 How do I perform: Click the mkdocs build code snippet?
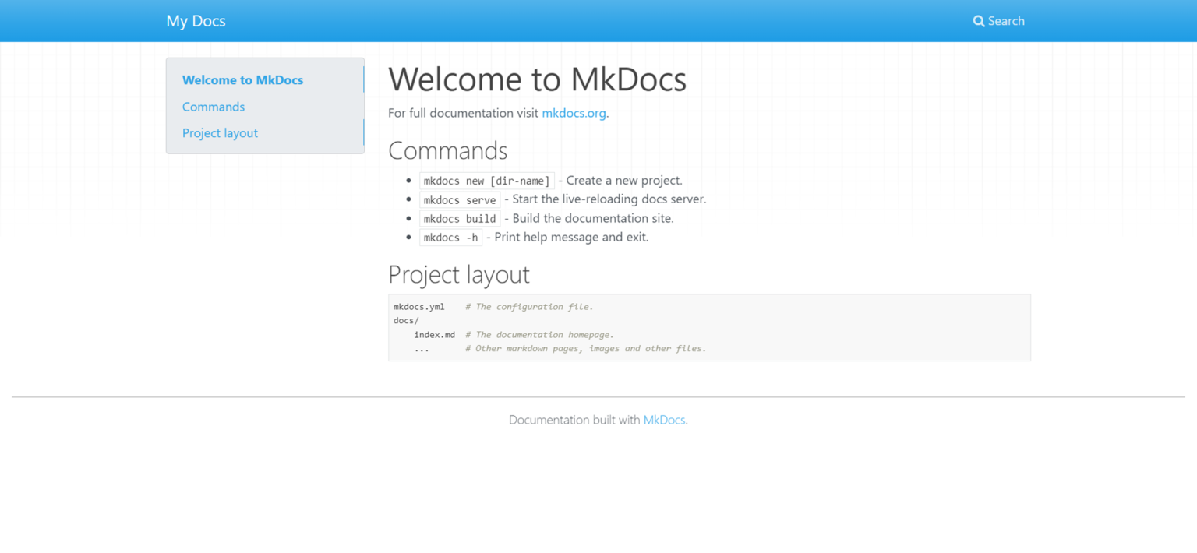(x=459, y=218)
